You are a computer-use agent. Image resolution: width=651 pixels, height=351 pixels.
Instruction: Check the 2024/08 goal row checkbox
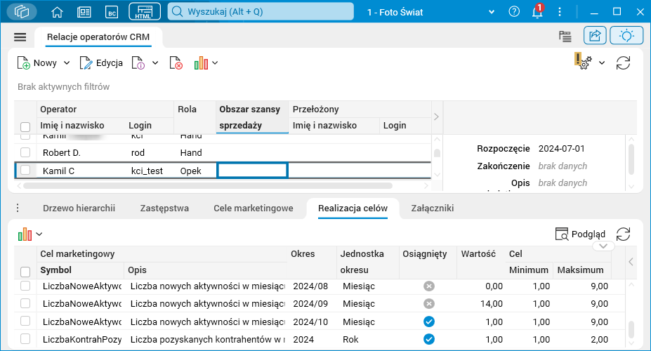pos(25,286)
